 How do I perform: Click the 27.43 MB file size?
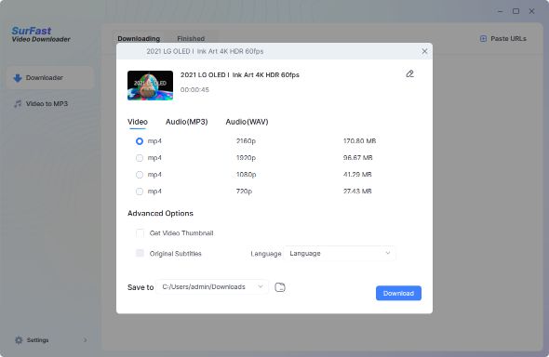click(x=357, y=191)
